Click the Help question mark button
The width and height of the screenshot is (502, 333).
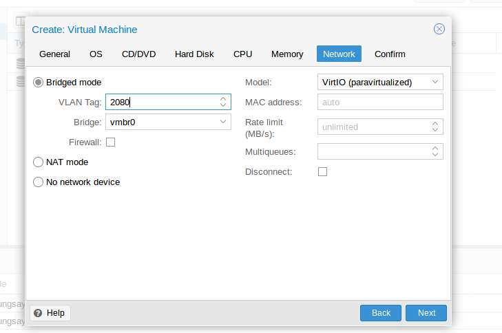pyautogui.click(x=50, y=313)
